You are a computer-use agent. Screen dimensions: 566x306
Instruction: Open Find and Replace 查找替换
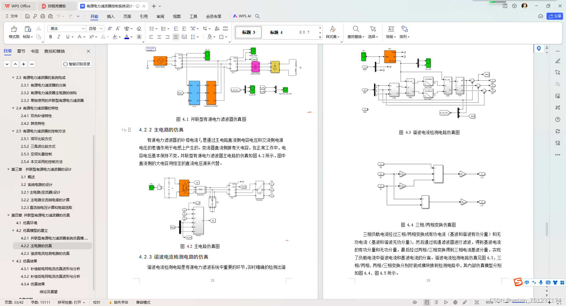pos(356,32)
